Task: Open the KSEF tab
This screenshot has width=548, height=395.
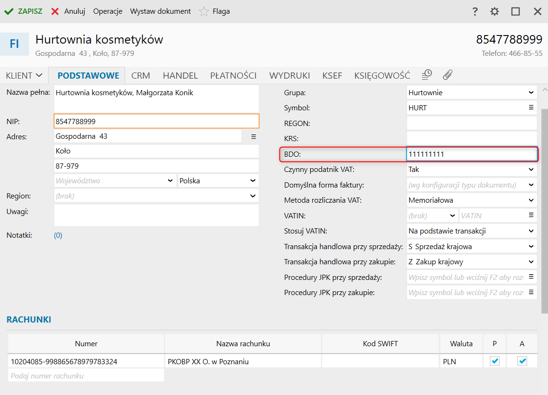Action: 332,75
